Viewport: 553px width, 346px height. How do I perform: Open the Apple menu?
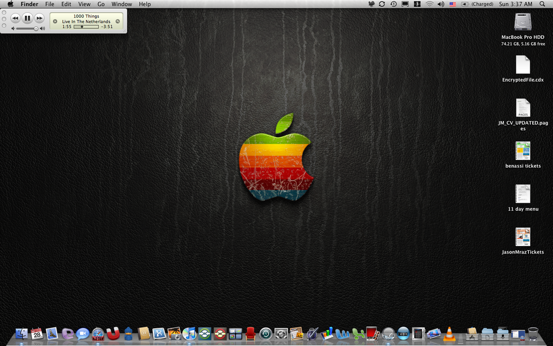[x=11, y=4]
